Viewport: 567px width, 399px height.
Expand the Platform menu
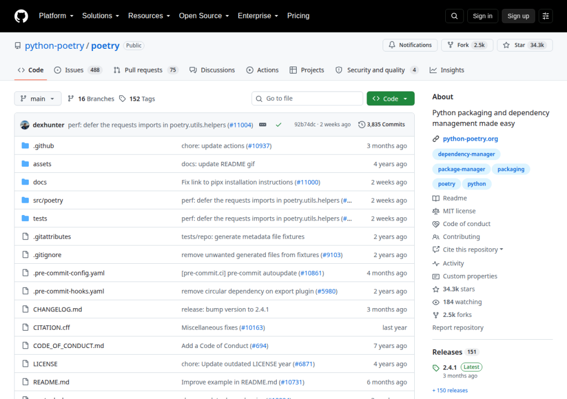click(56, 16)
